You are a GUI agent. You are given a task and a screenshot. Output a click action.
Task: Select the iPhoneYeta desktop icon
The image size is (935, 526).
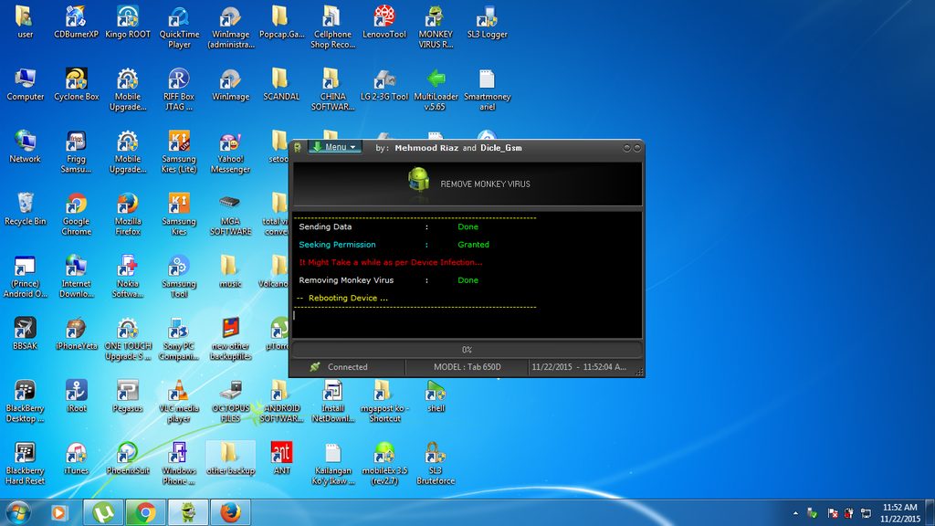(x=77, y=333)
